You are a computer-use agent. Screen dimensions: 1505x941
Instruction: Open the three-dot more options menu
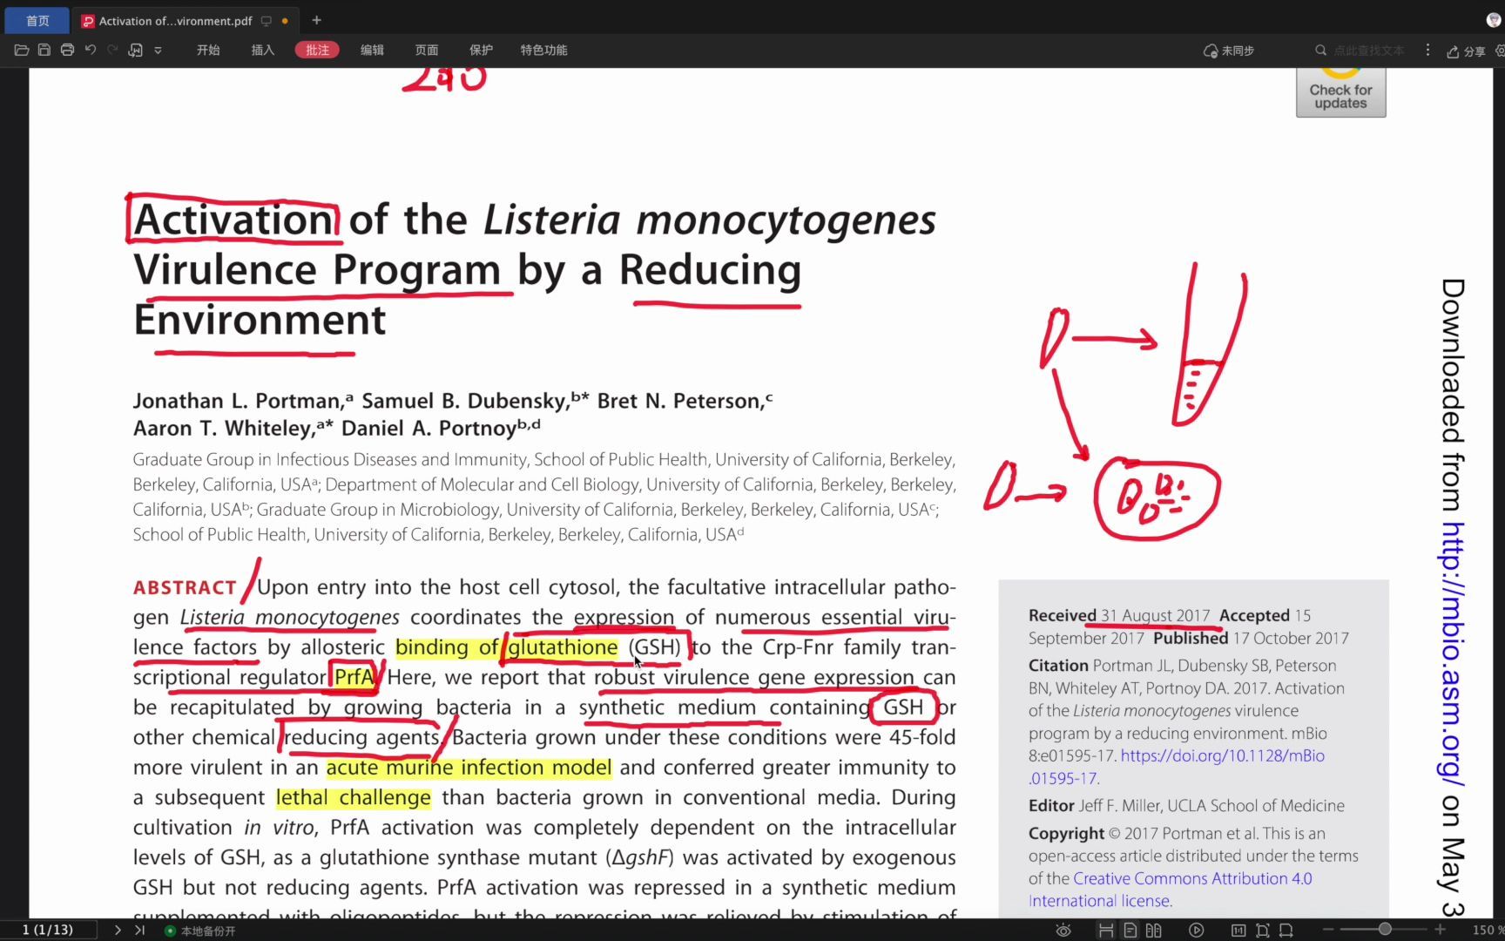point(1427,51)
